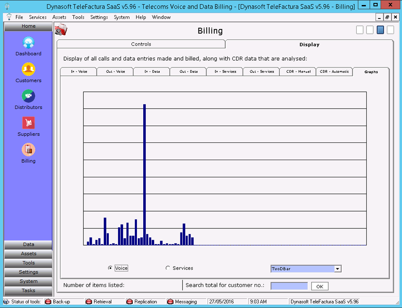Select the Services radio button

[168, 268]
